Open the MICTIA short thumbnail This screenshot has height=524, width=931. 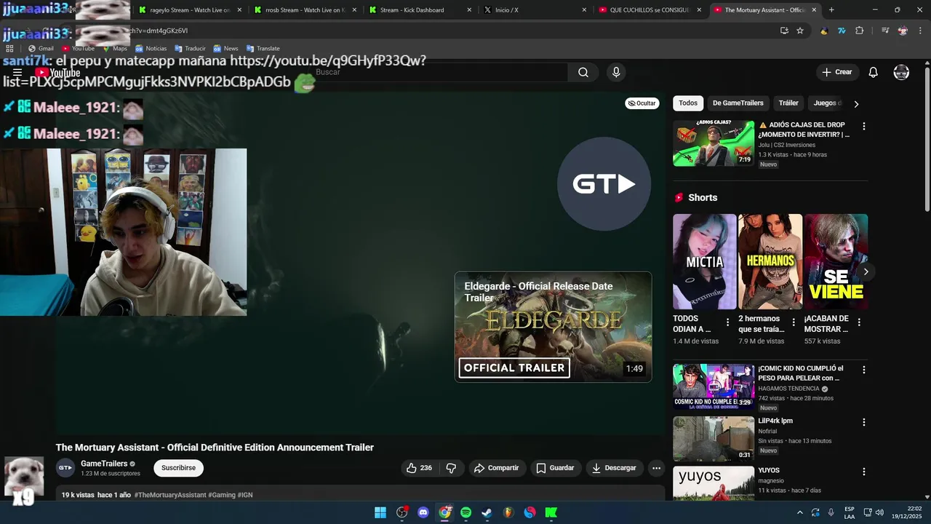pyautogui.click(x=705, y=261)
